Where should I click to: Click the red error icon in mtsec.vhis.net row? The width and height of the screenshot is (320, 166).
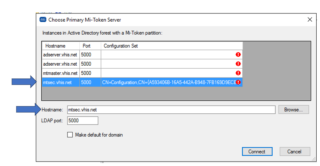[238, 82]
